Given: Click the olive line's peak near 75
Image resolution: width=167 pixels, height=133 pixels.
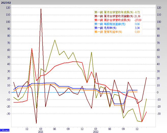Looking at the screenshot, I should (x=54, y=40).
